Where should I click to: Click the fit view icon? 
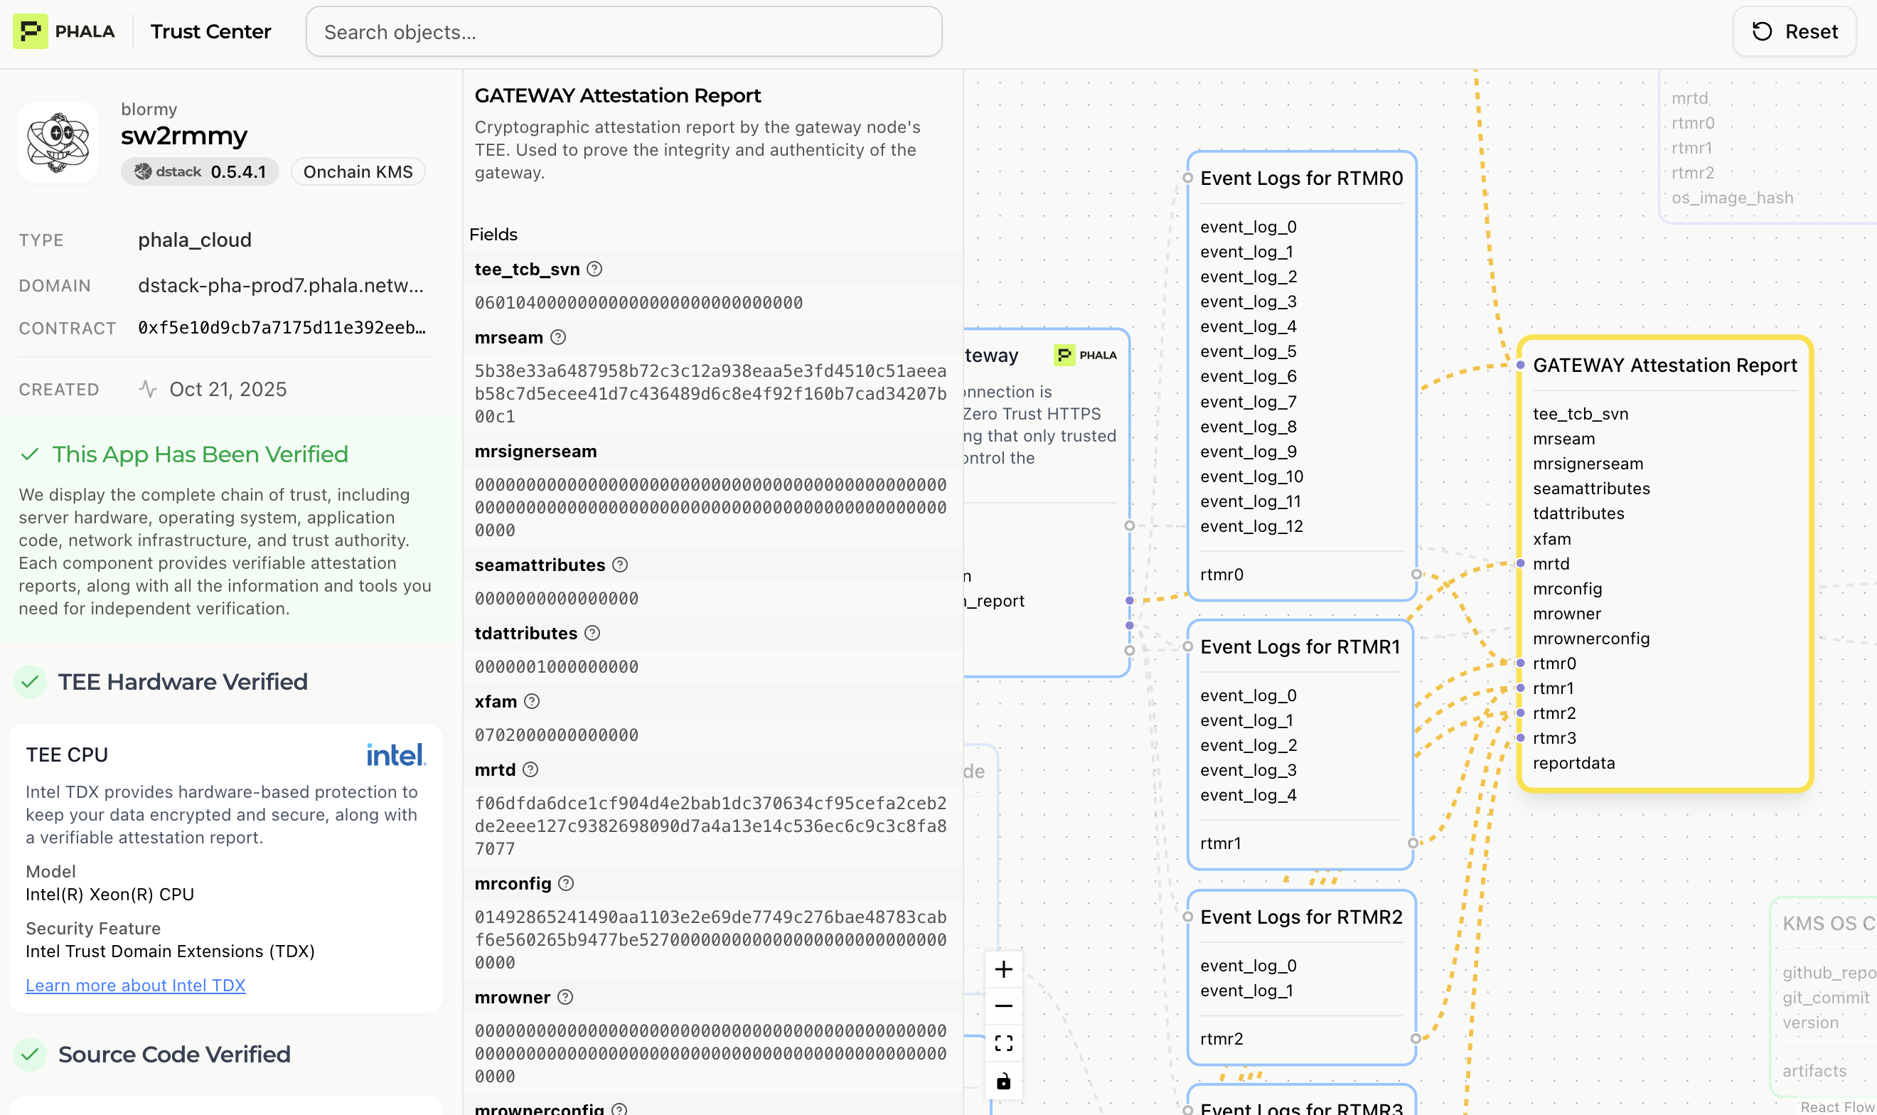pos(1003,1043)
